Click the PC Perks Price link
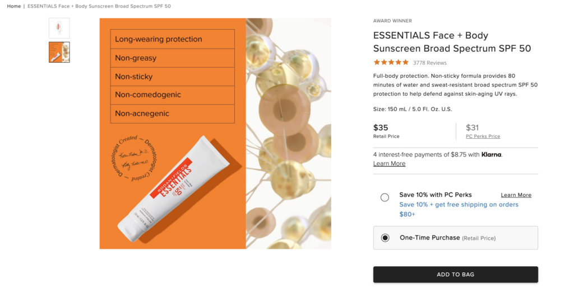The width and height of the screenshot is (574, 288). coord(483,136)
